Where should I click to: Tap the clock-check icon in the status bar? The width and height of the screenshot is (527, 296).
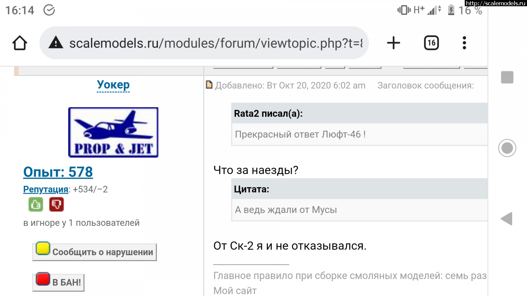coord(49,10)
